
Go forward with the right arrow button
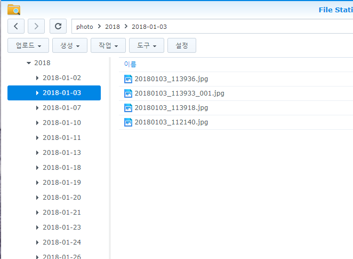[x=36, y=26]
